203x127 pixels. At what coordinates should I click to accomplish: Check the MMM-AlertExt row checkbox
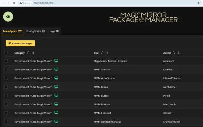point(6,70)
